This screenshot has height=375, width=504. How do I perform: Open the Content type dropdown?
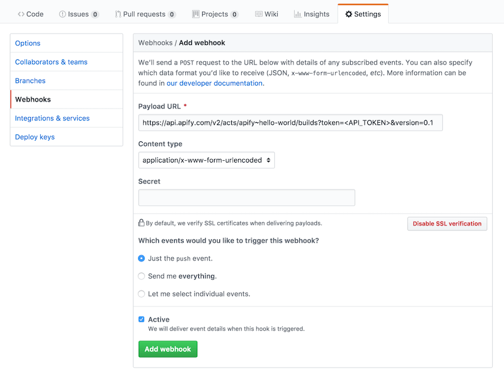(206, 160)
